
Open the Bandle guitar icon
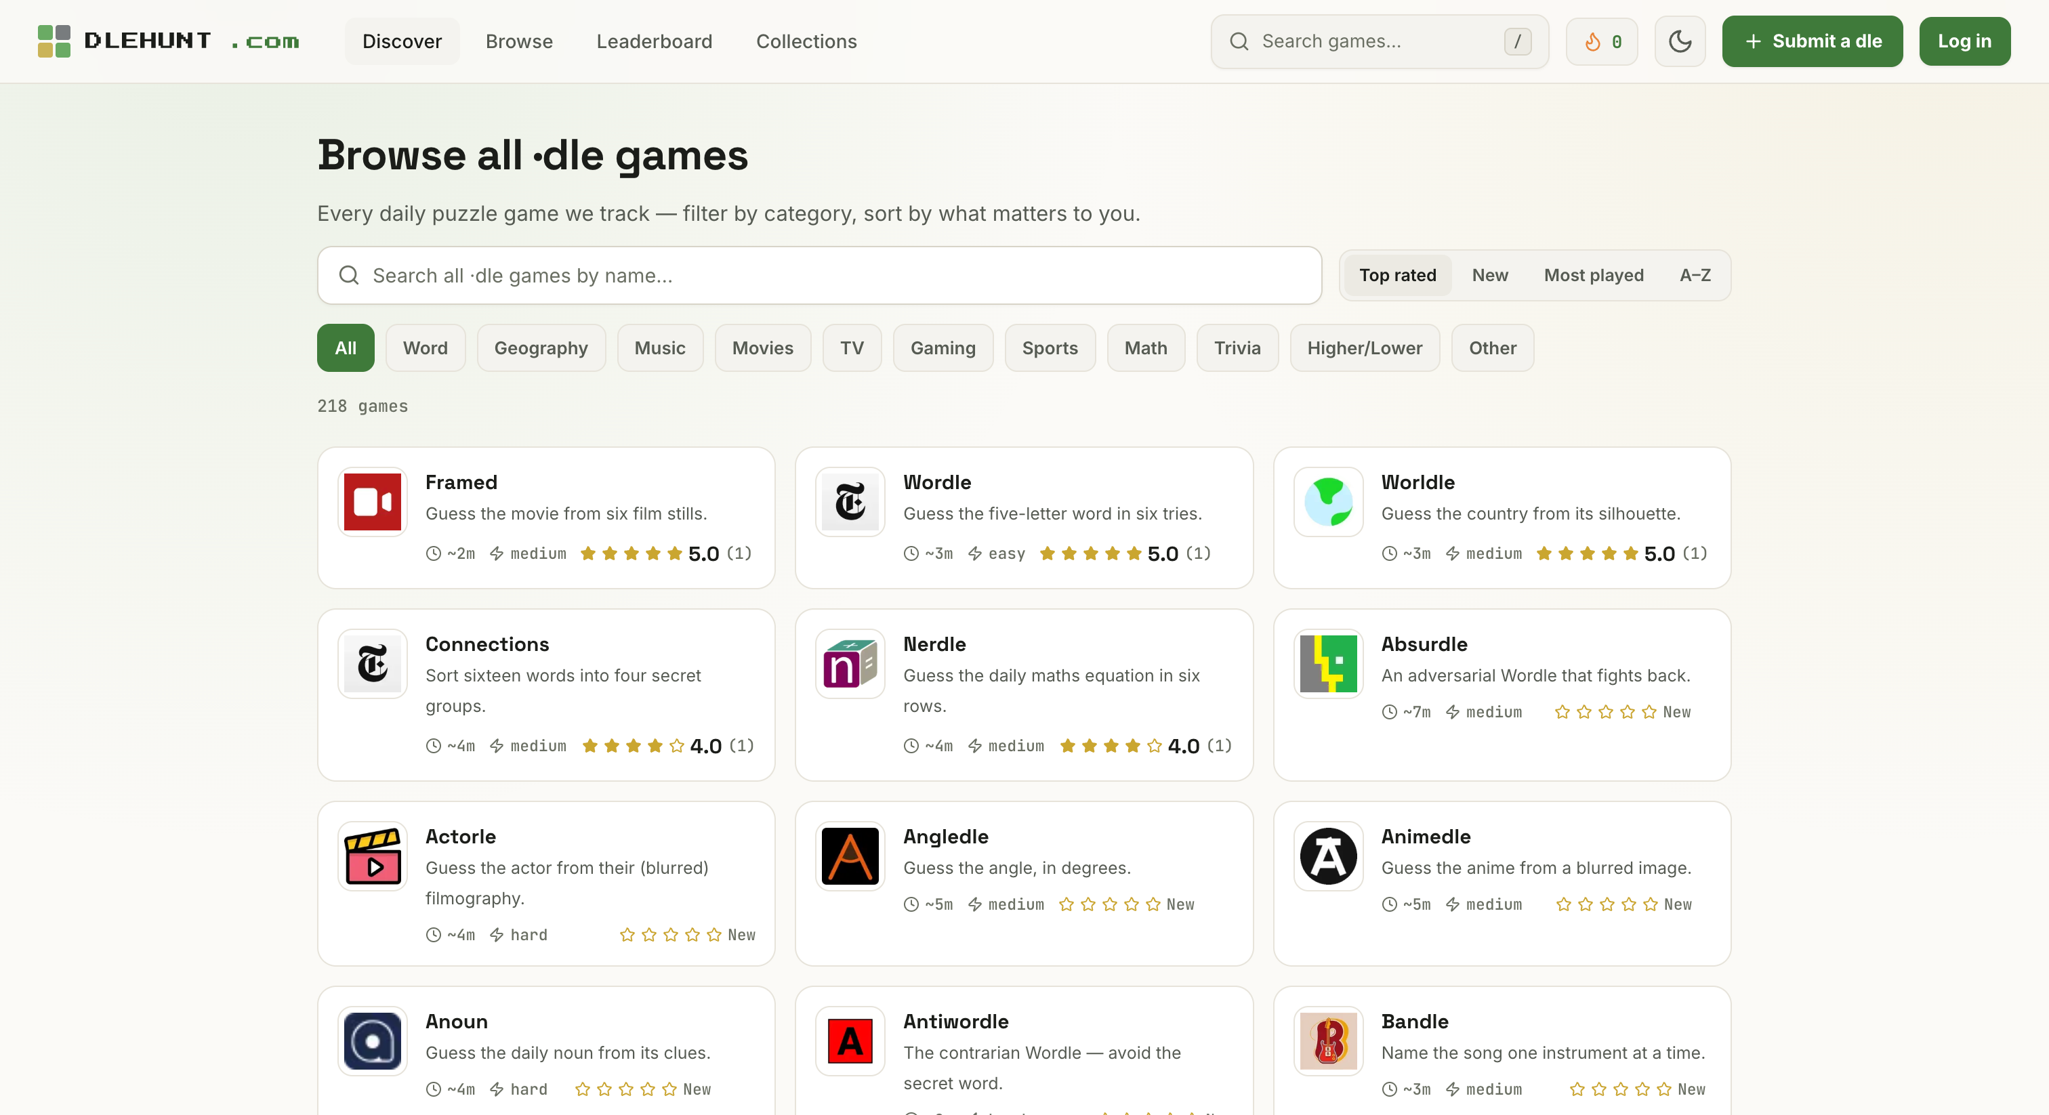click(x=1327, y=1041)
